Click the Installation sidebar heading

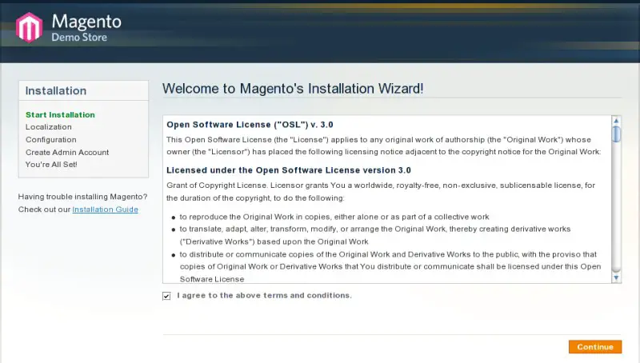coord(56,90)
